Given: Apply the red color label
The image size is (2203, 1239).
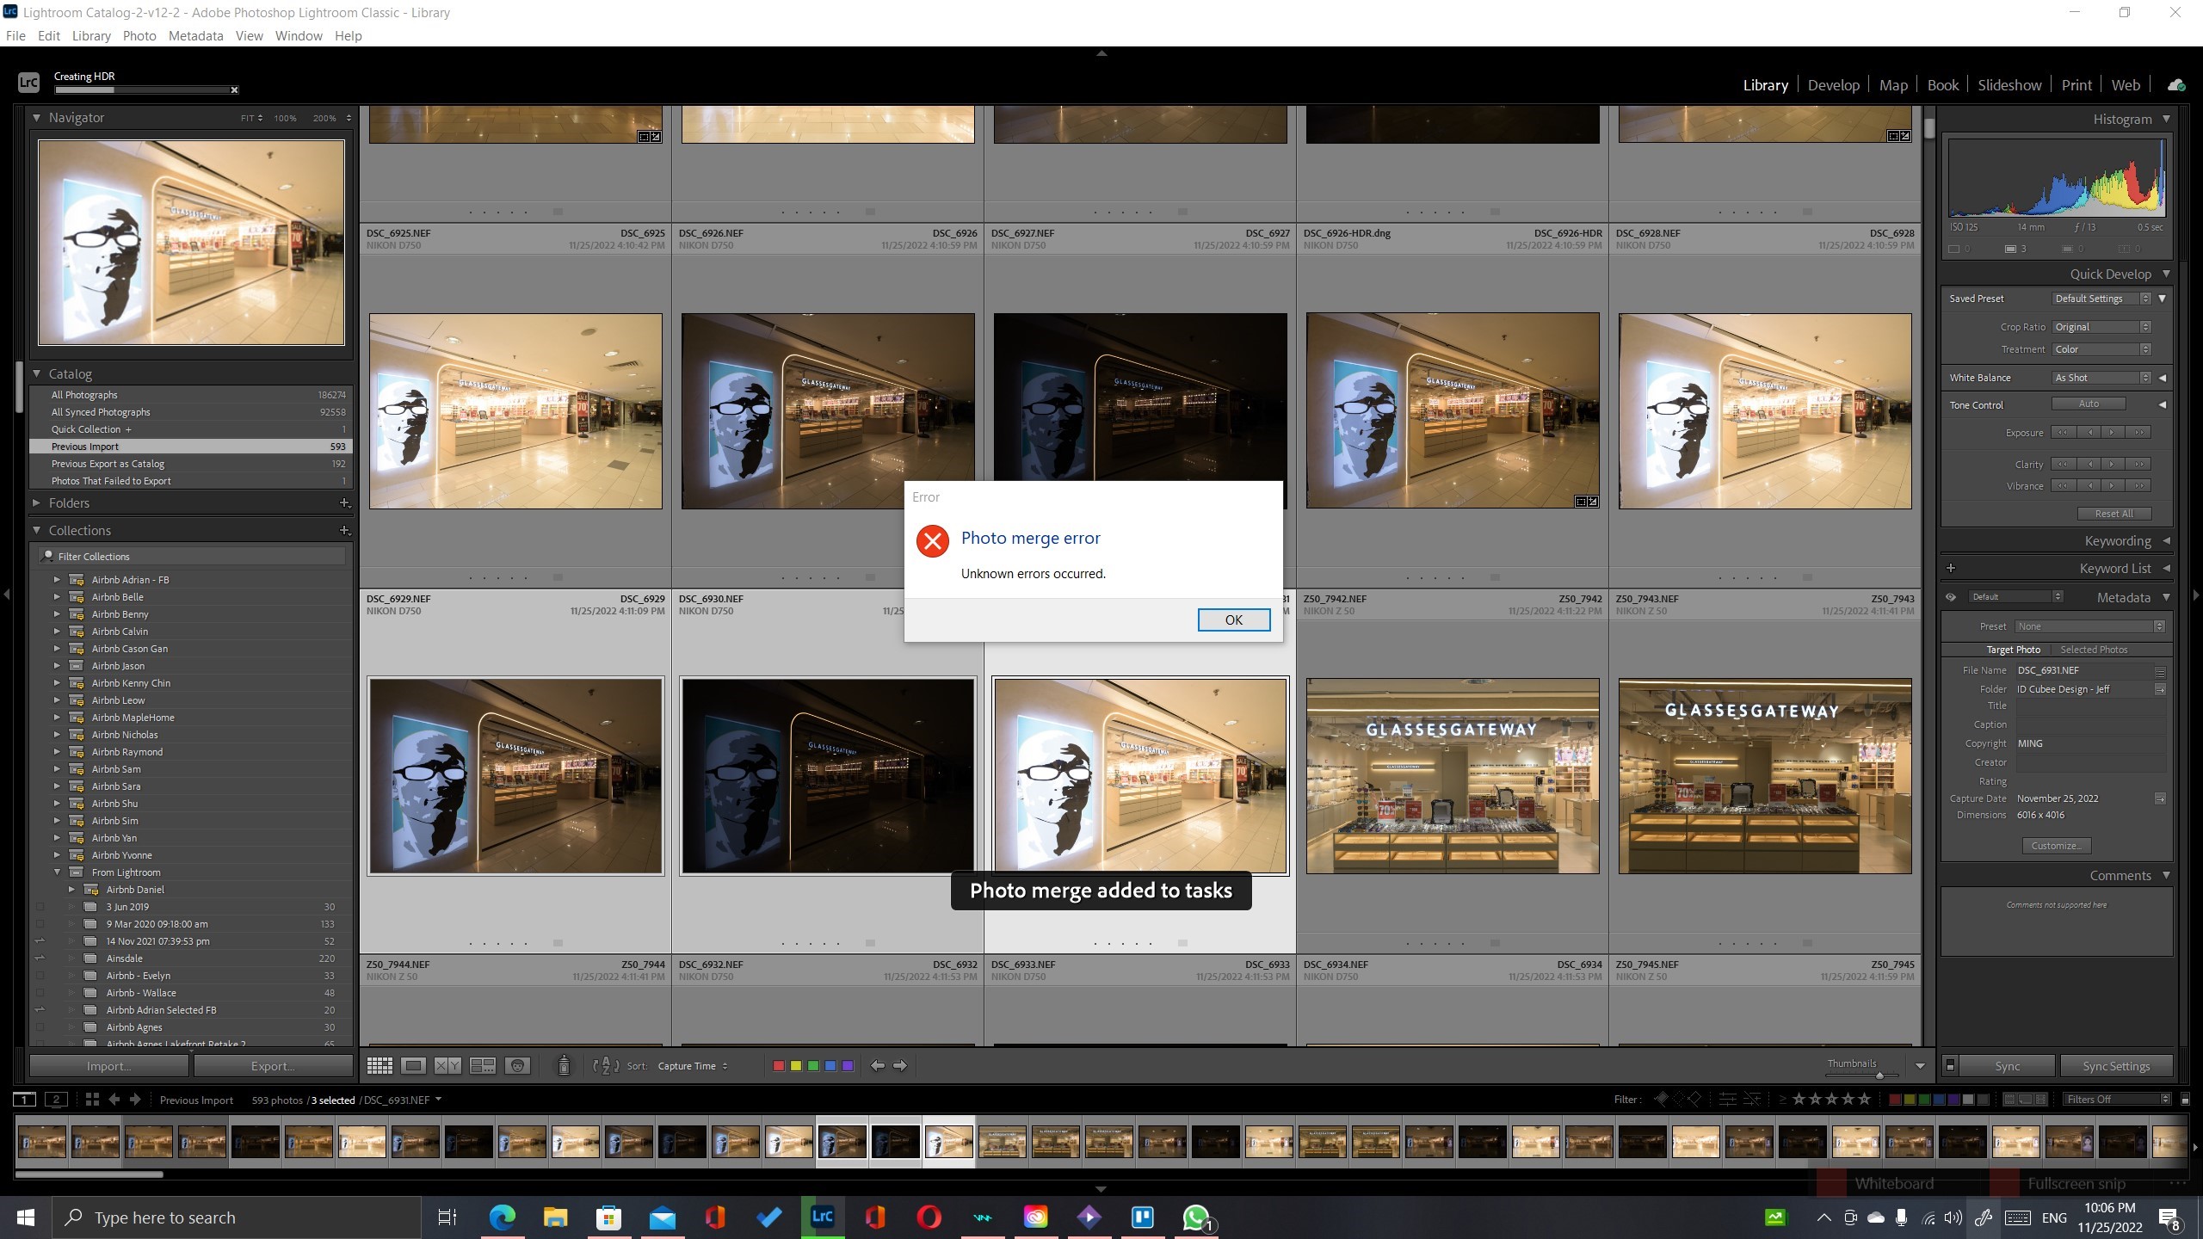Looking at the screenshot, I should (x=779, y=1065).
